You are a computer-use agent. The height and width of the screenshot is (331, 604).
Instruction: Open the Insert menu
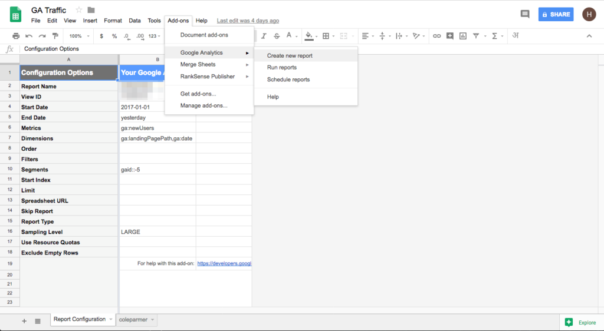90,21
